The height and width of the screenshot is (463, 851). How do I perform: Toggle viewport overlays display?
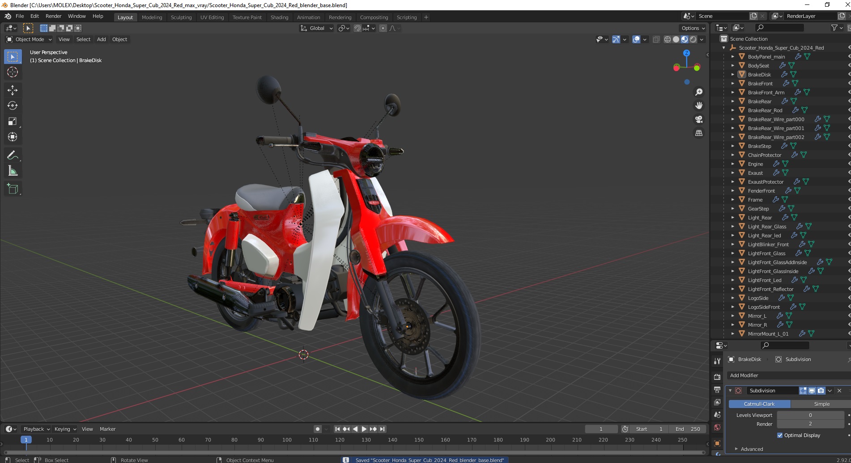pyautogui.click(x=636, y=39)
